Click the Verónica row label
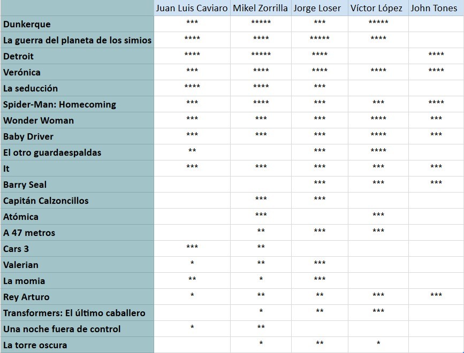Image resolution: width=464 pixels, height=353 pixels. pos(21,72)
